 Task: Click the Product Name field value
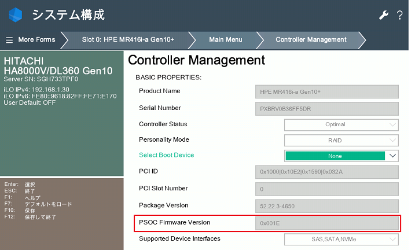[327, 92]
